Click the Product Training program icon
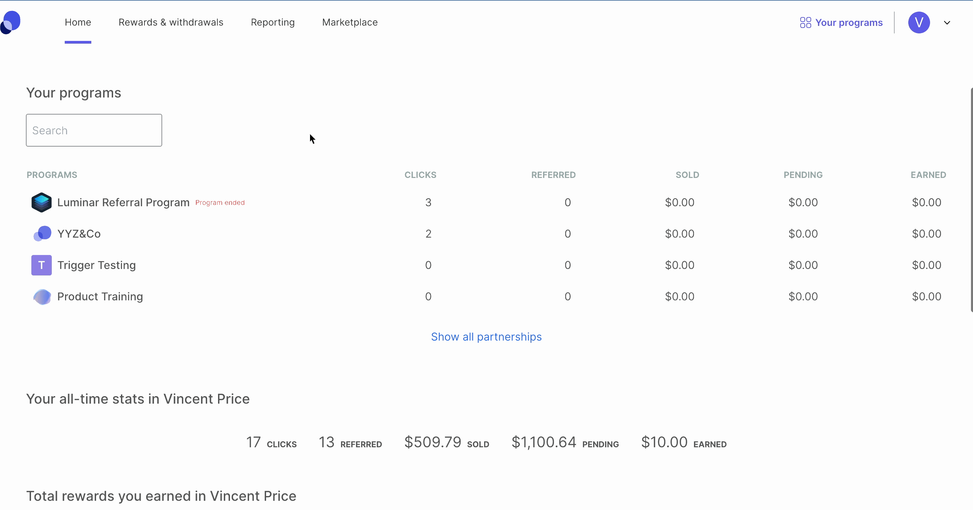The width and height of the screenshot is (973, 510). click(42, 297)
